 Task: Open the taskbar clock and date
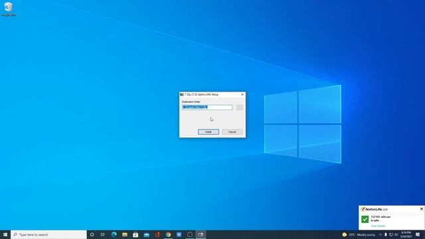pyautogui.click(x=406, y=234)
